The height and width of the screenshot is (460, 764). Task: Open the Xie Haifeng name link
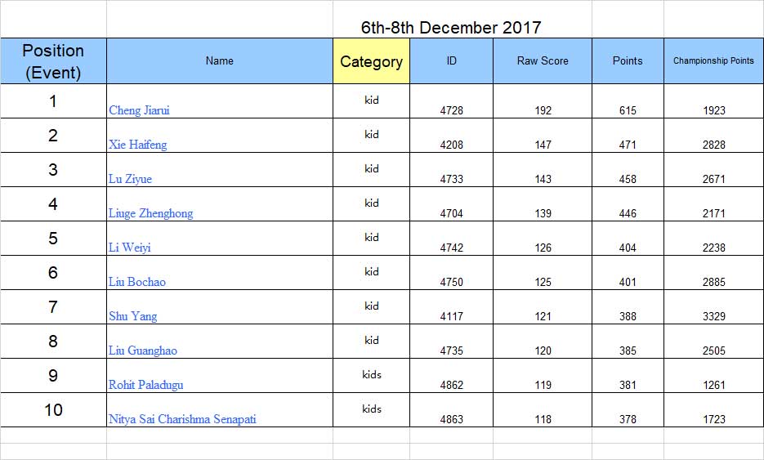[x=138, y=145]
